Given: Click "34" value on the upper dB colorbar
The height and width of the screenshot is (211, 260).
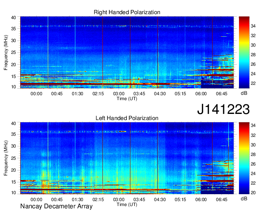Looking at the screenshot, I should 253,26.
